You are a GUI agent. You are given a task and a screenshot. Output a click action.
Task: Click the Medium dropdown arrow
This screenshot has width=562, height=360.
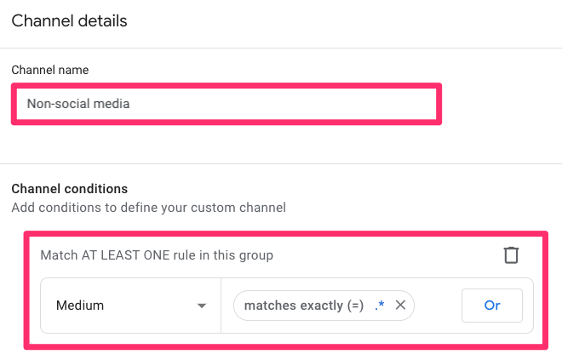point(202,306)
